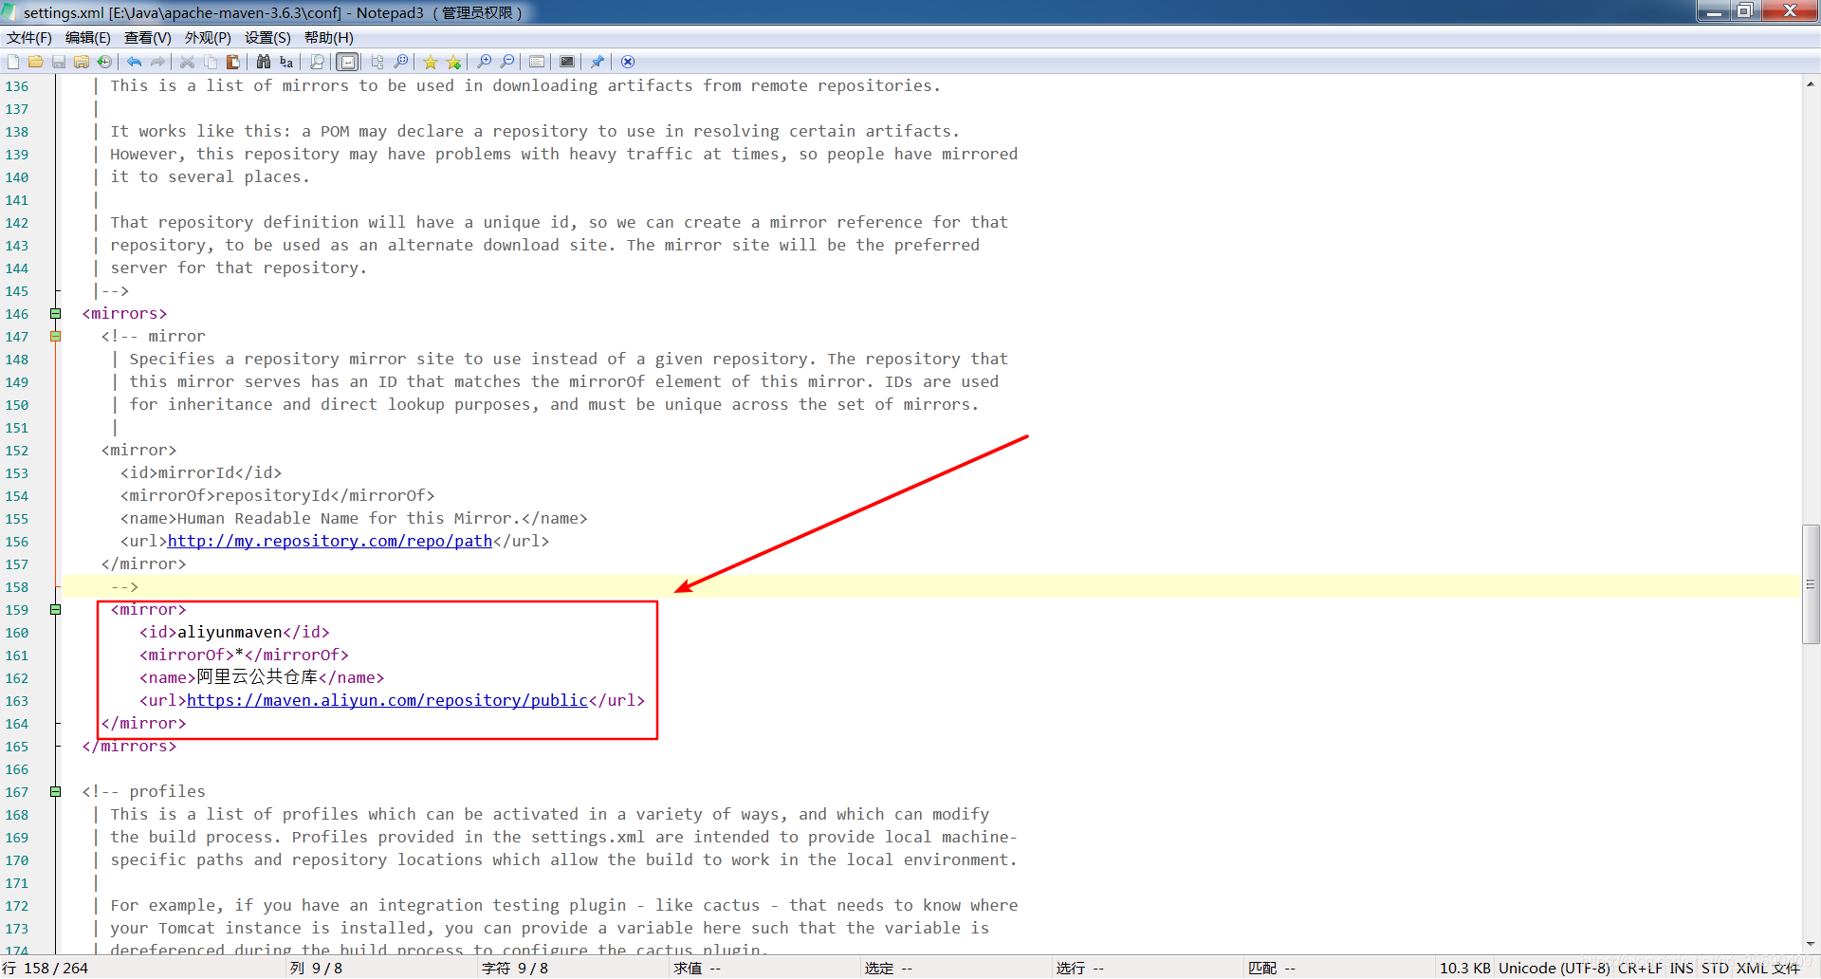
Task: Click line number 163 in the margin
Action: click(x=17, y=701)
